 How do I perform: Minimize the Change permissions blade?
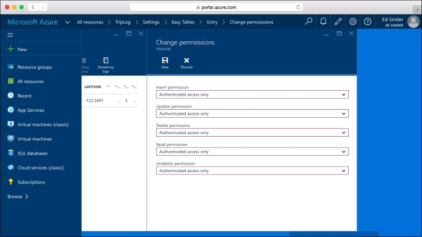coord(327,35)
